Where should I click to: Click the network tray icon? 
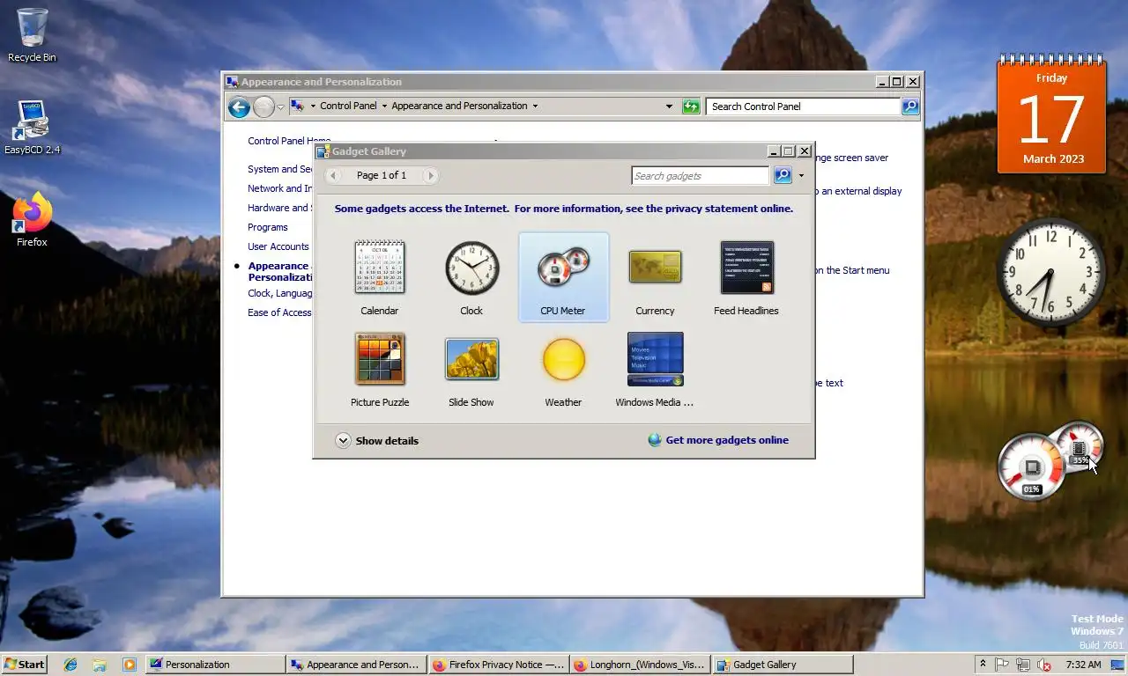tap(1024, 665)
